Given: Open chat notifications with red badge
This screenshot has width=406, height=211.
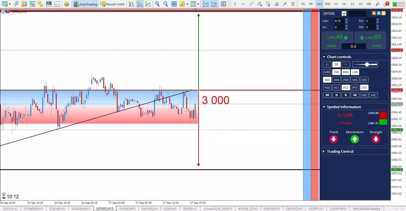Looking at the screenshot, I should tap(386, 4).
